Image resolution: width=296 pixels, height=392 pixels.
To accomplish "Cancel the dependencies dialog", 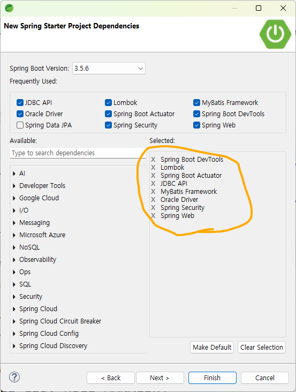I will click(265, 378).
